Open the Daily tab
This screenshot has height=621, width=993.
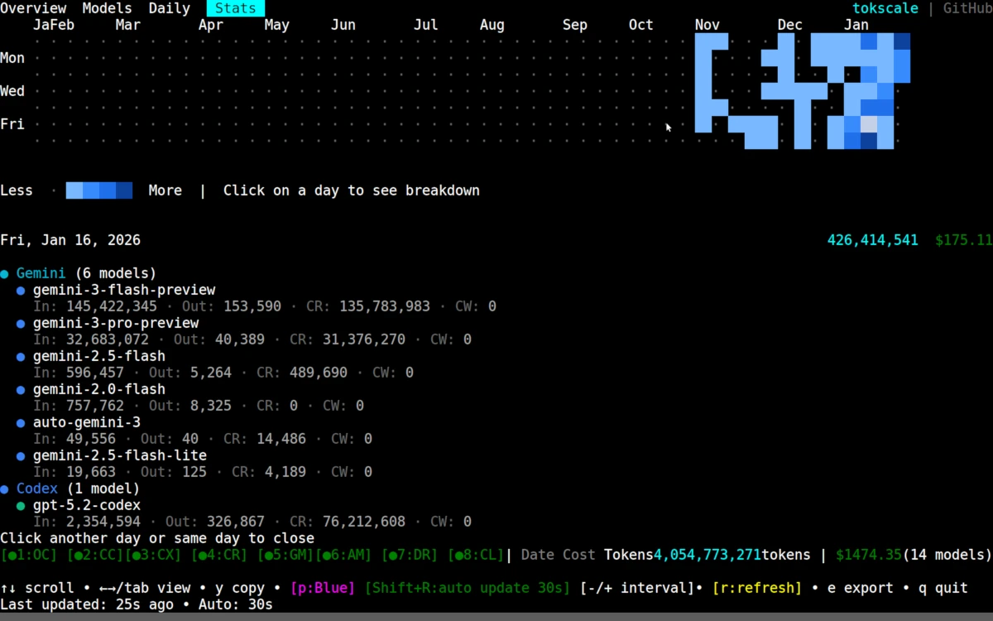[169, 8]
